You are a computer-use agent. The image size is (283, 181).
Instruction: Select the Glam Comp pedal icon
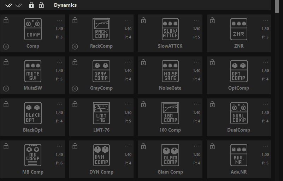(x=170, y=155)
